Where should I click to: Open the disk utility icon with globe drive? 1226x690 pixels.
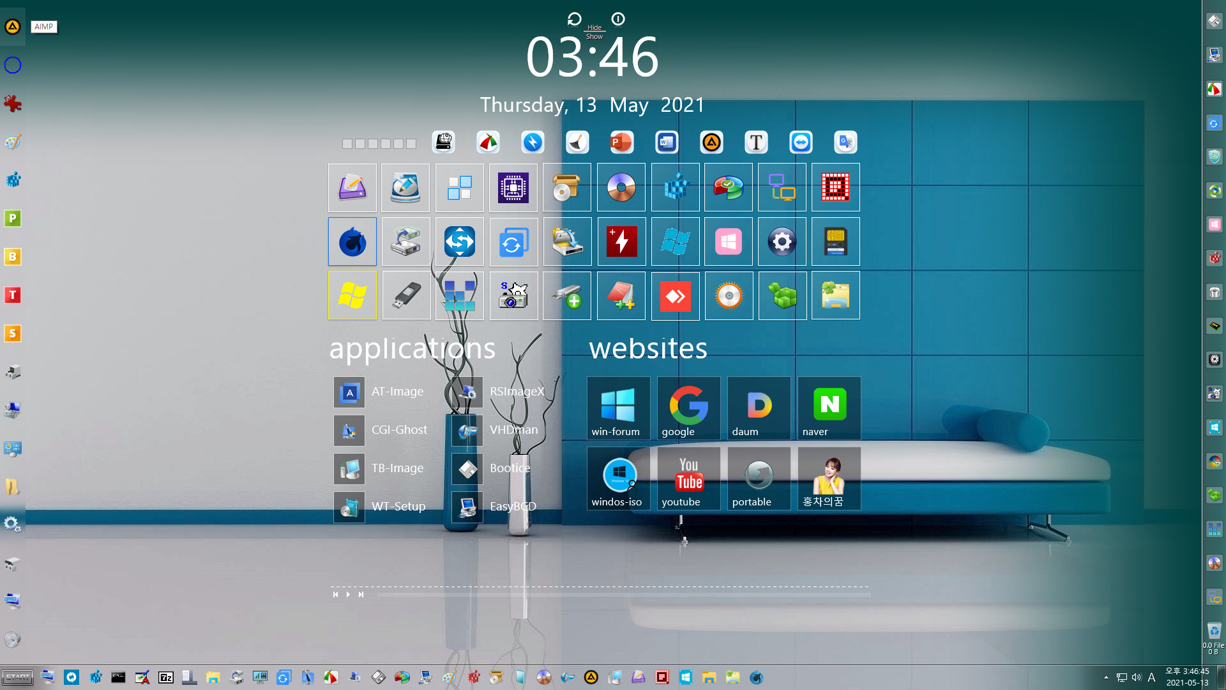pos(443,142)
